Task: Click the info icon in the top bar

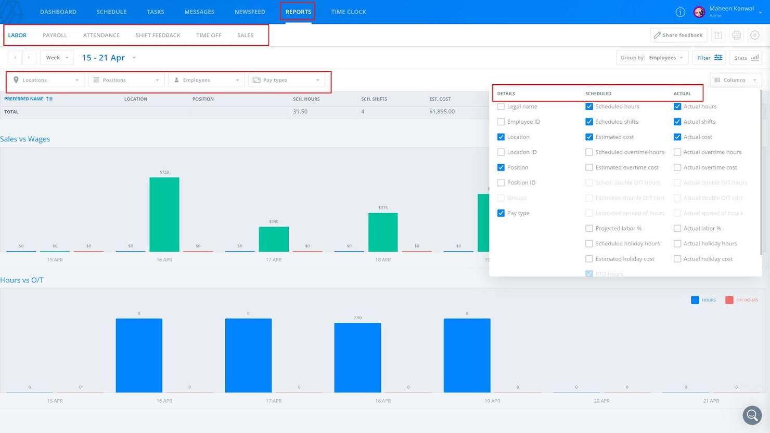Action: coord(680,12)
